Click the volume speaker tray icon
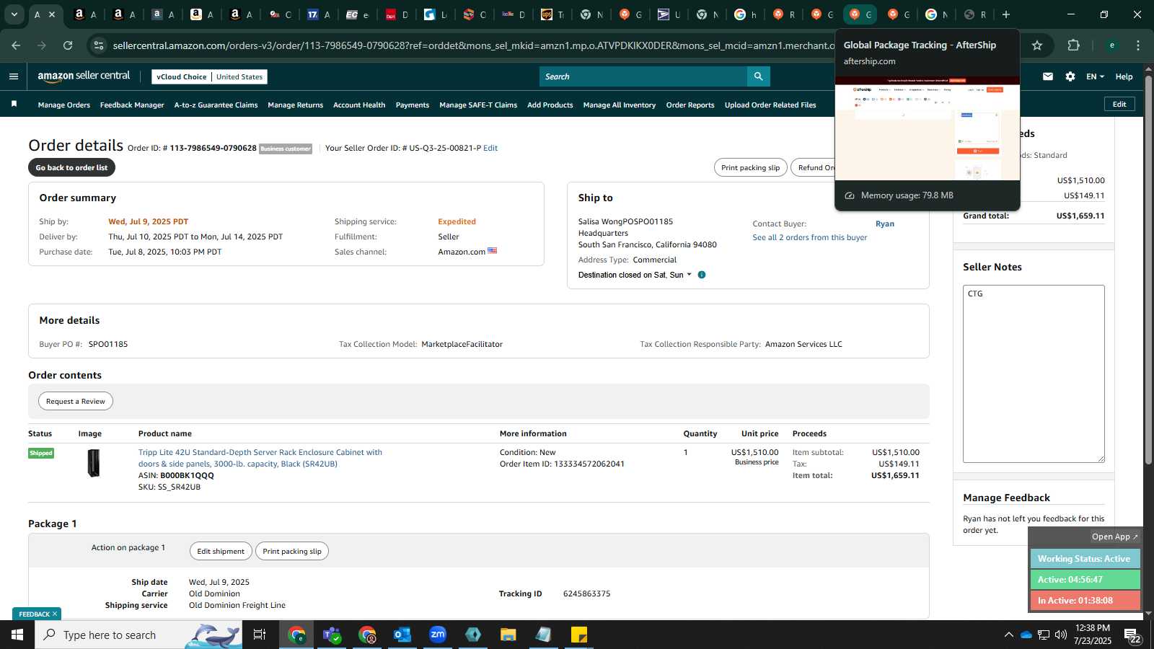The image size is (1154, 649). [1061, 635]
